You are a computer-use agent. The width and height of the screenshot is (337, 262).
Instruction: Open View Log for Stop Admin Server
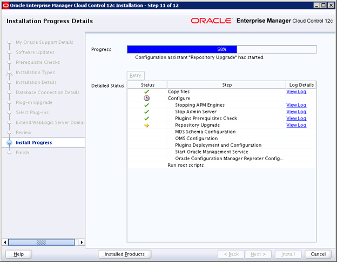pos(296,112)
